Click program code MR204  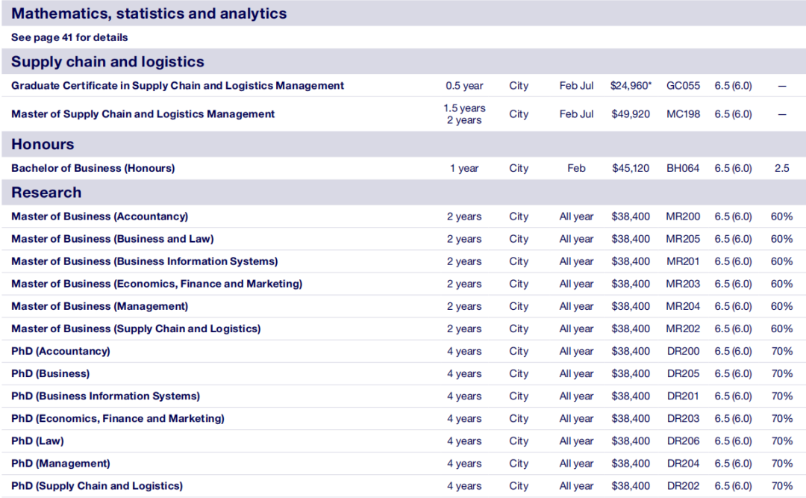click(x=683, y=307)
